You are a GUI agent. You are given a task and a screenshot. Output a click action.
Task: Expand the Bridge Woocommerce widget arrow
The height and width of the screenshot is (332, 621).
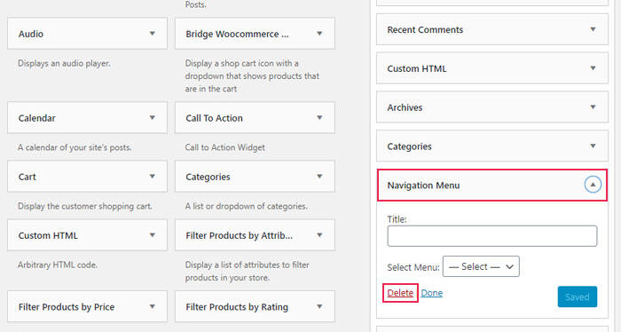[x=319, y=34]
